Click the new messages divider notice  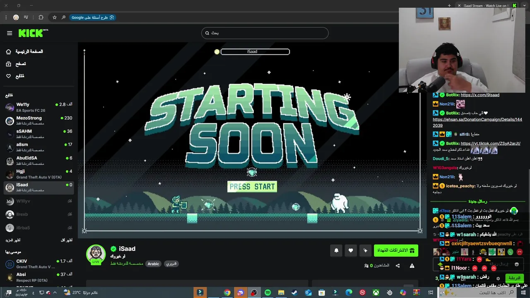tap(477, 201)
